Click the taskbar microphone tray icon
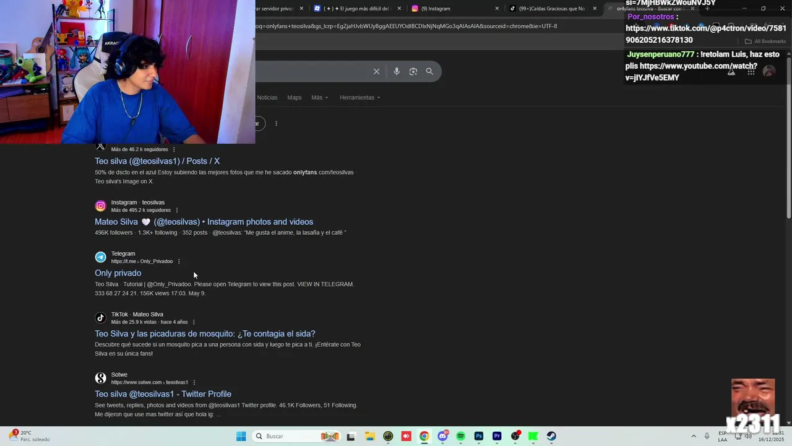 coord(707,436)
